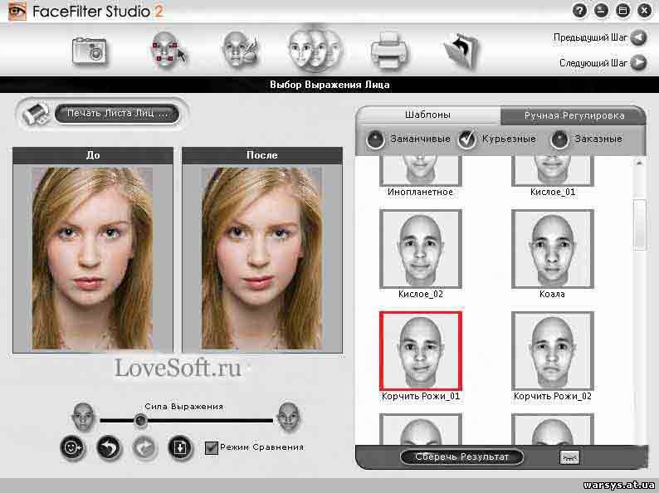Open help question mark icon
The width and height of the screenshot is (659, 493).
(580, 10)
